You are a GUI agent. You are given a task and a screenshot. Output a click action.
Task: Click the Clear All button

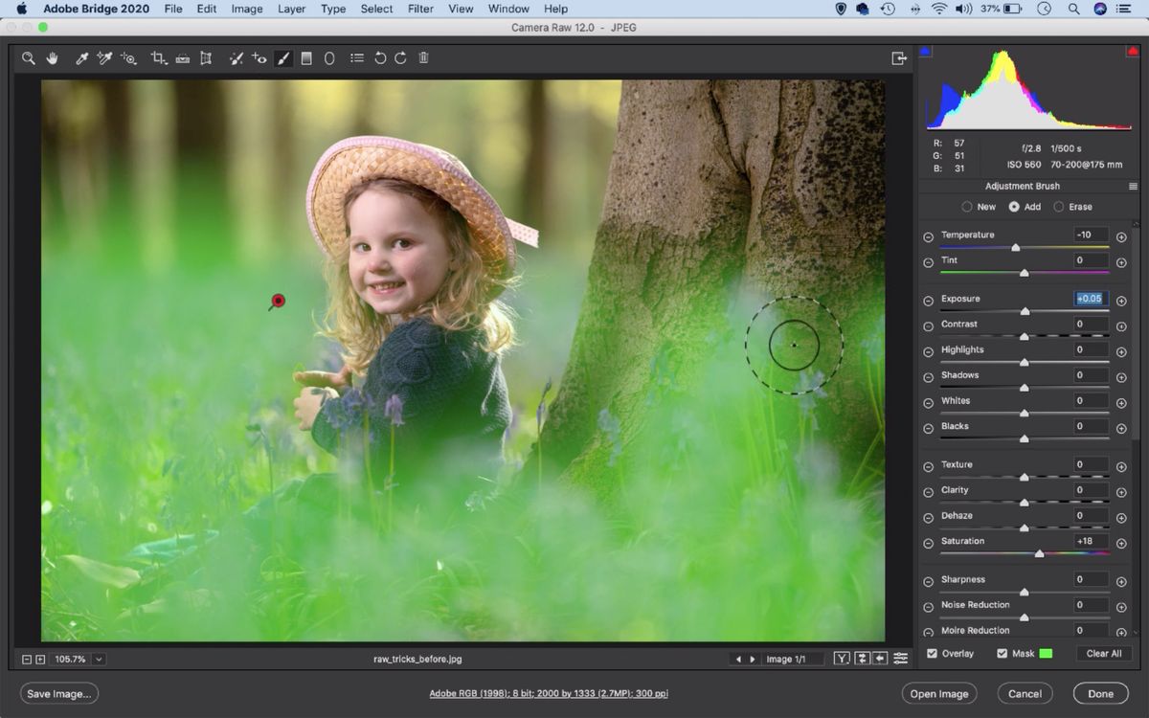[1104, 654]
